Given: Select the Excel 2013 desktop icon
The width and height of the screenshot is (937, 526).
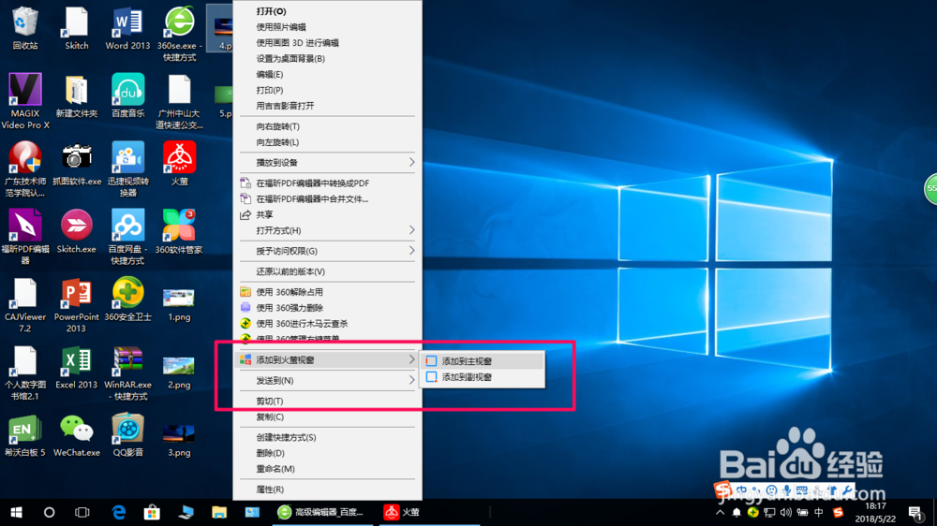Looking at the screenshot, I should click(77, 367).
